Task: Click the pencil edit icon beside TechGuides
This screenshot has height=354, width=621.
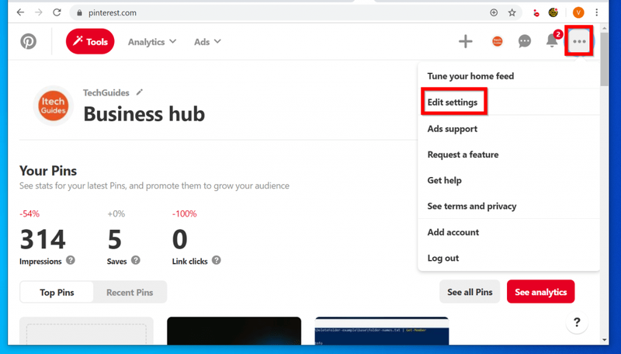Action: click(x=139, y=92)
